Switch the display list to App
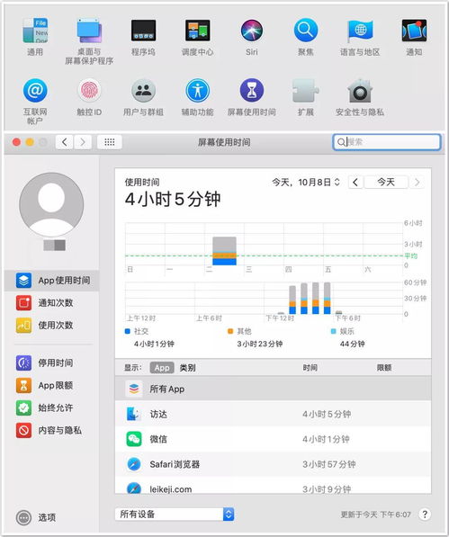 click(x=162, y=368)
